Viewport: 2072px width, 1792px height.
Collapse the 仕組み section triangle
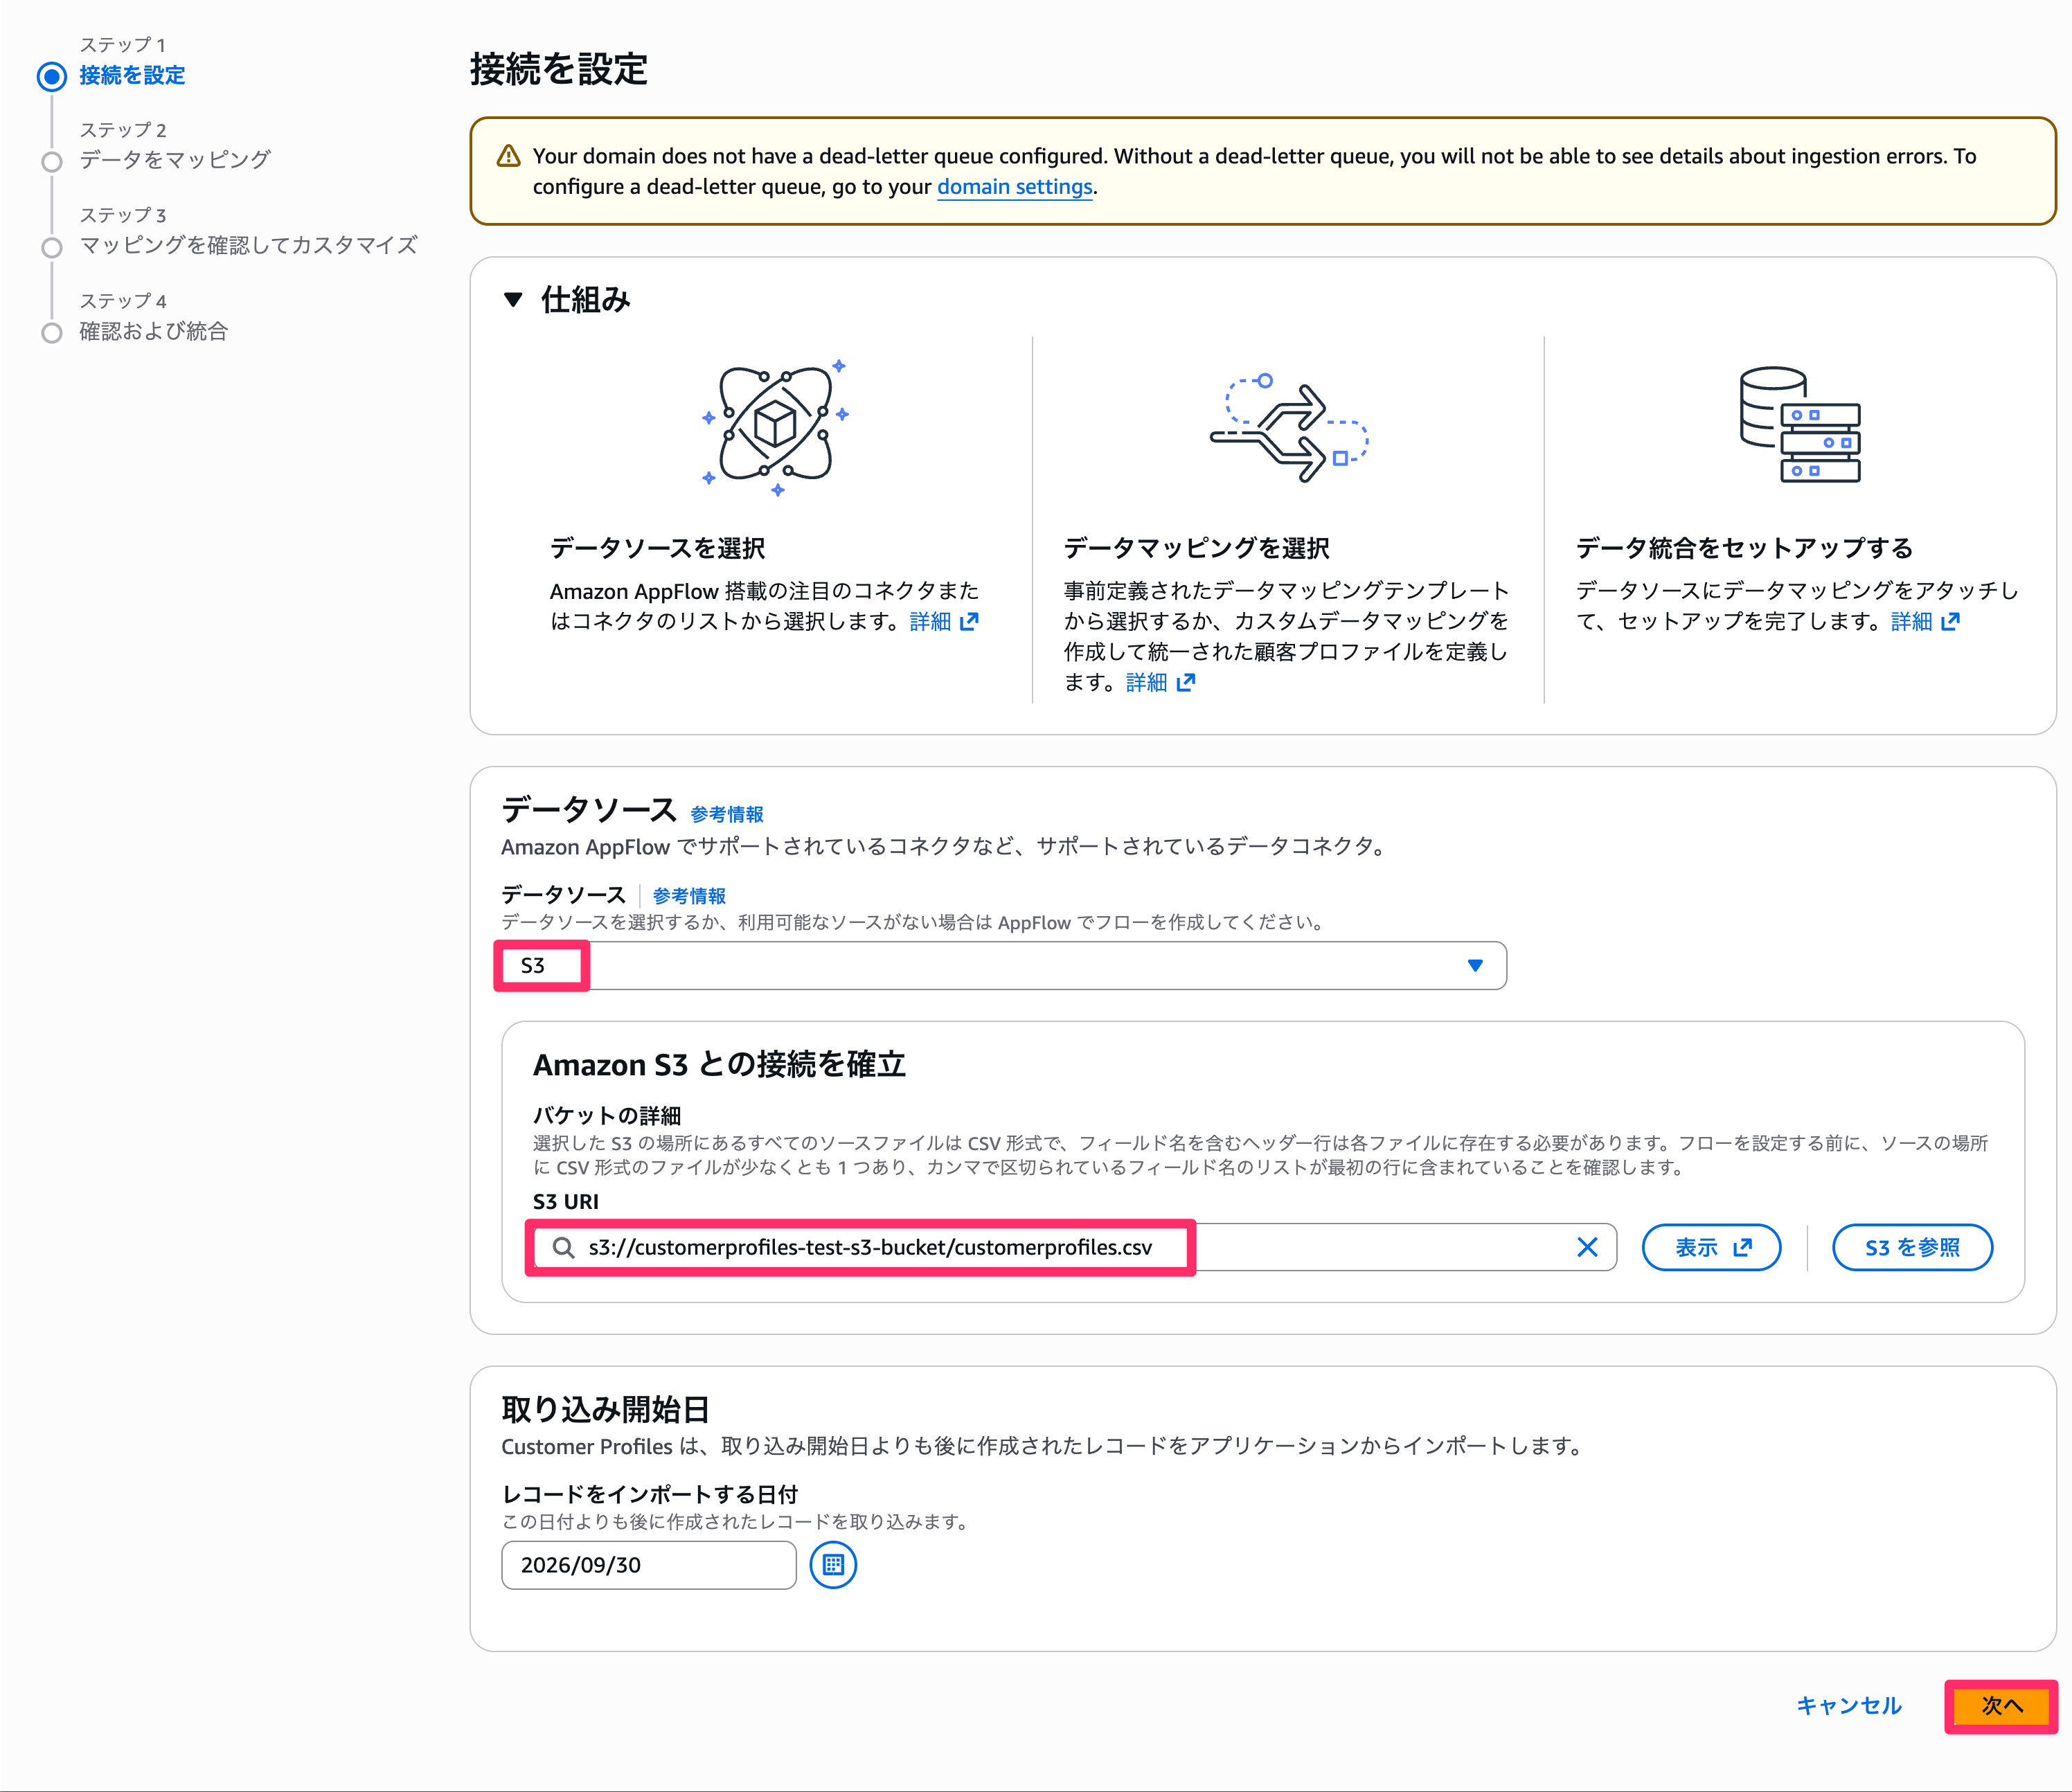[513, 299]
